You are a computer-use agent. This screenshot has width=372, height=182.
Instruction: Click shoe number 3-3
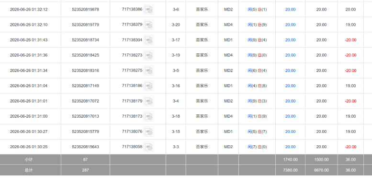176,147
